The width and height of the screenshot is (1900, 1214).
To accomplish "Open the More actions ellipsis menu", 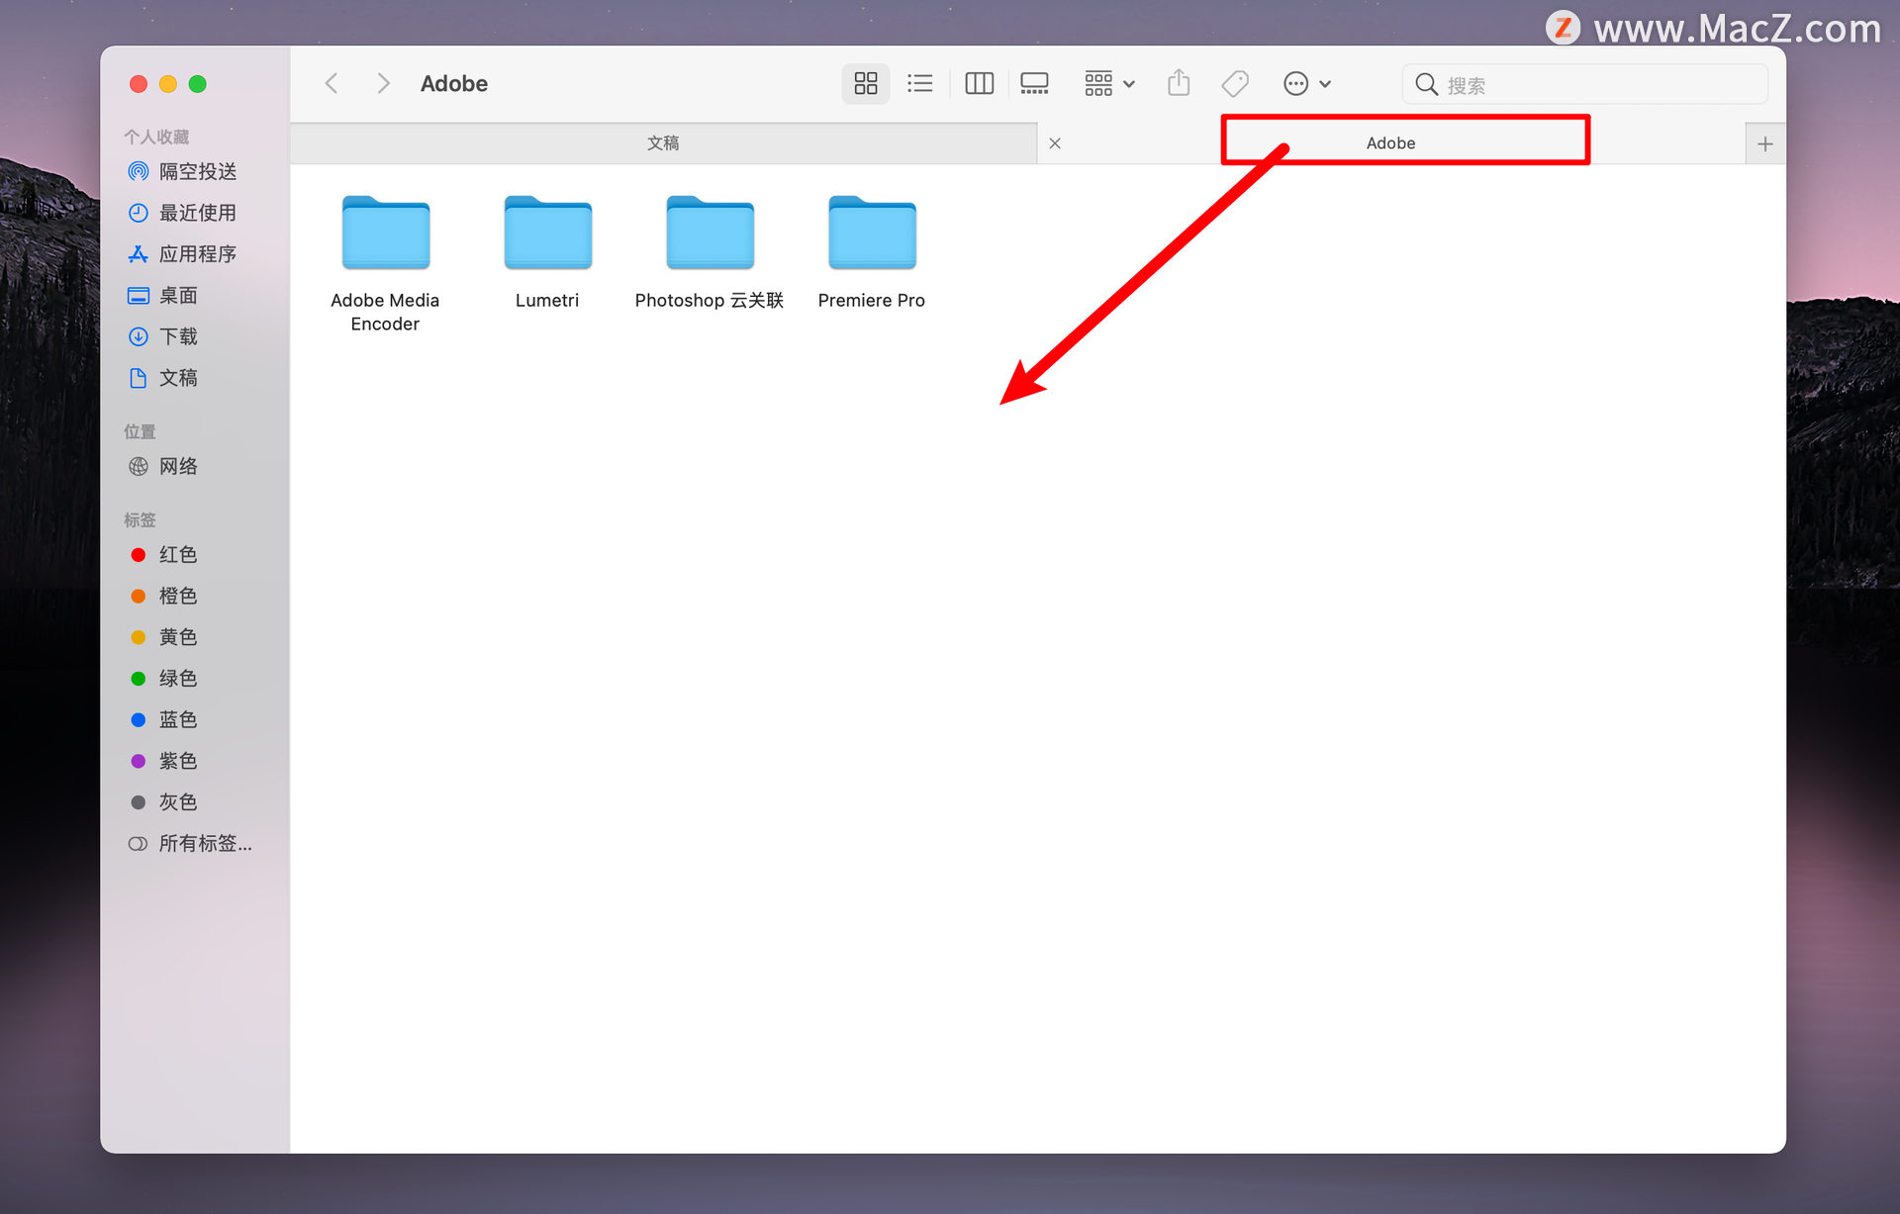I will click(1306, 84).
